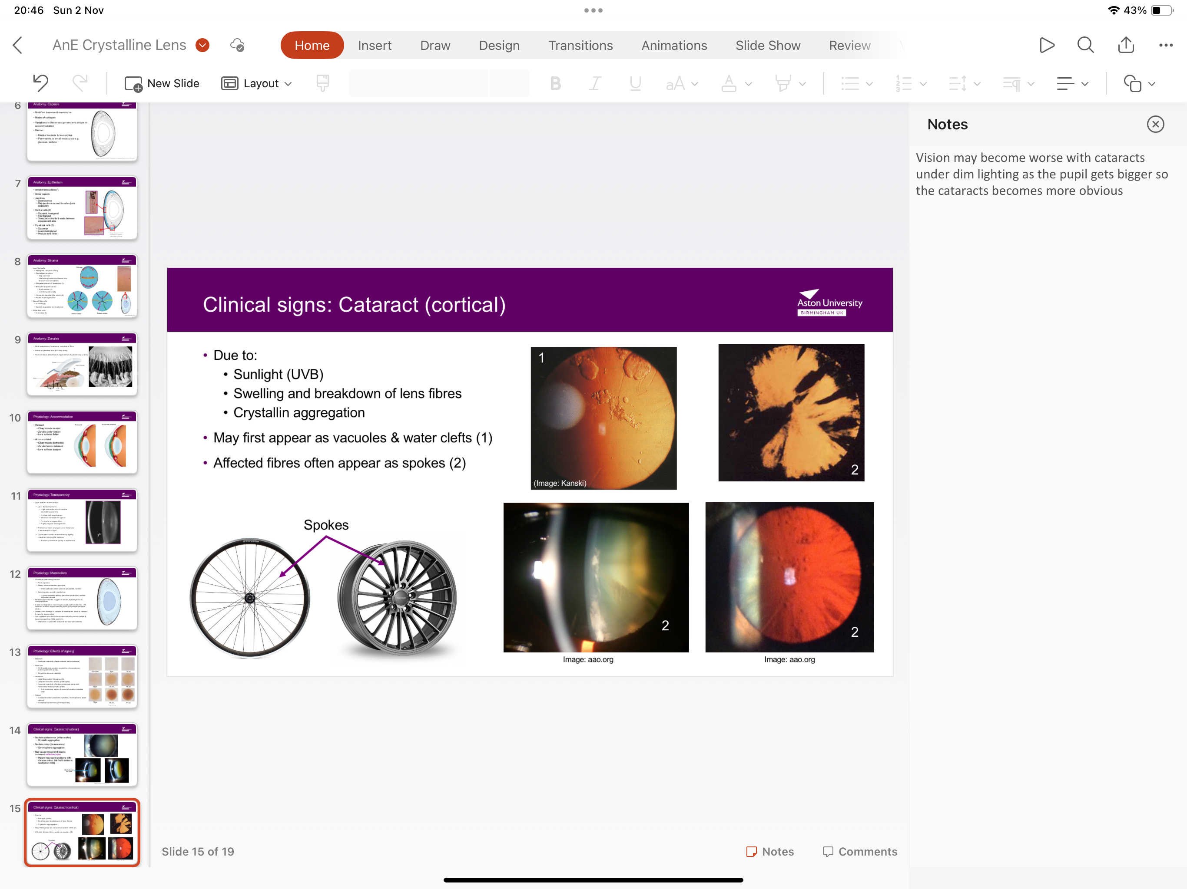This screenshot has height=889, width=1187.
Task: Open the Share options
Action: point(1126,45)
